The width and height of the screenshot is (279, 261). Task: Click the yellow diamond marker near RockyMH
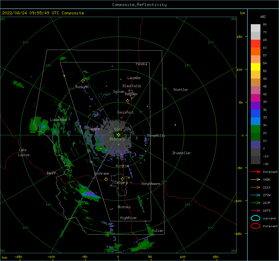click(83, 81)
